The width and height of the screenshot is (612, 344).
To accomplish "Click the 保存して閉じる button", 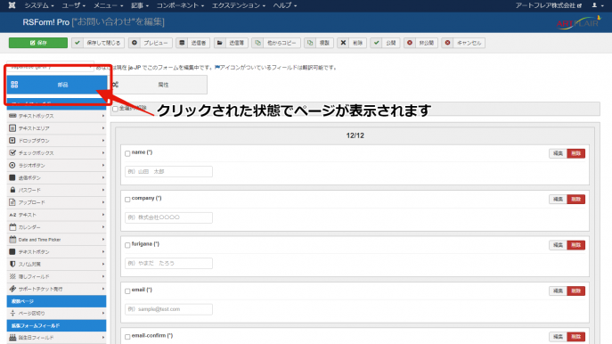I will coord(98,43).
